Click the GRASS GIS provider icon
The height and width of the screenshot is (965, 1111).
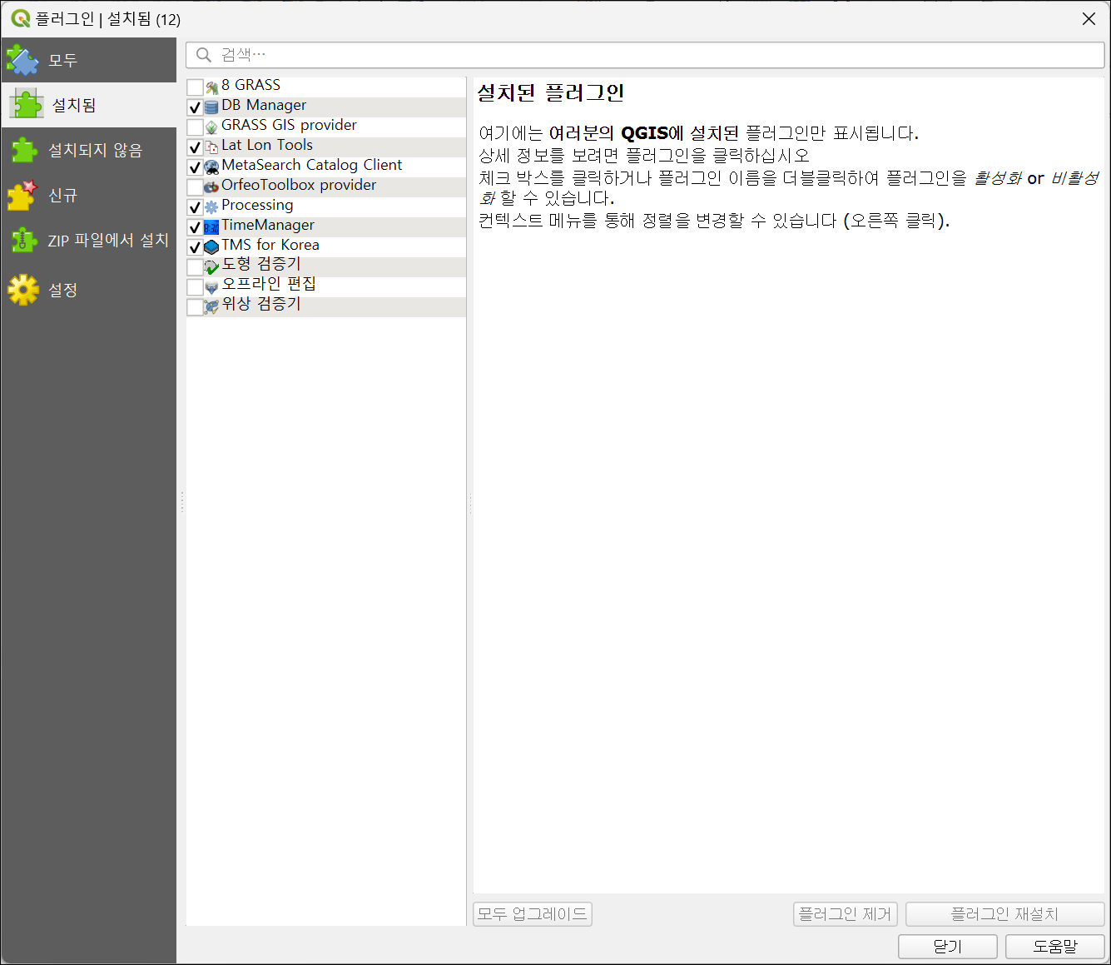pos(211,127)
